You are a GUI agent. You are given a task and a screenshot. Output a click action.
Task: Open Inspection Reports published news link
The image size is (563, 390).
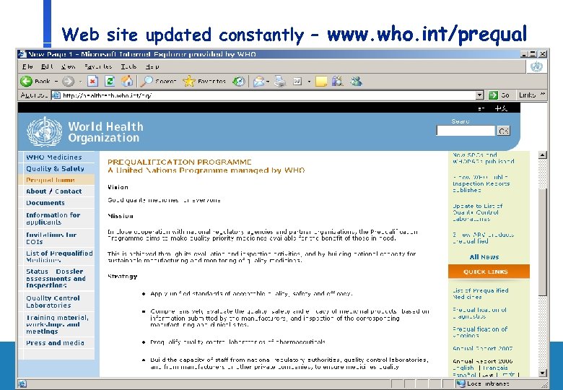481,183
